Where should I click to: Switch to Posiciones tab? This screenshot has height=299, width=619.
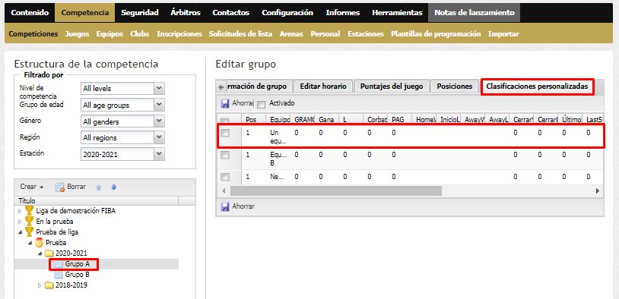point(455,87)
